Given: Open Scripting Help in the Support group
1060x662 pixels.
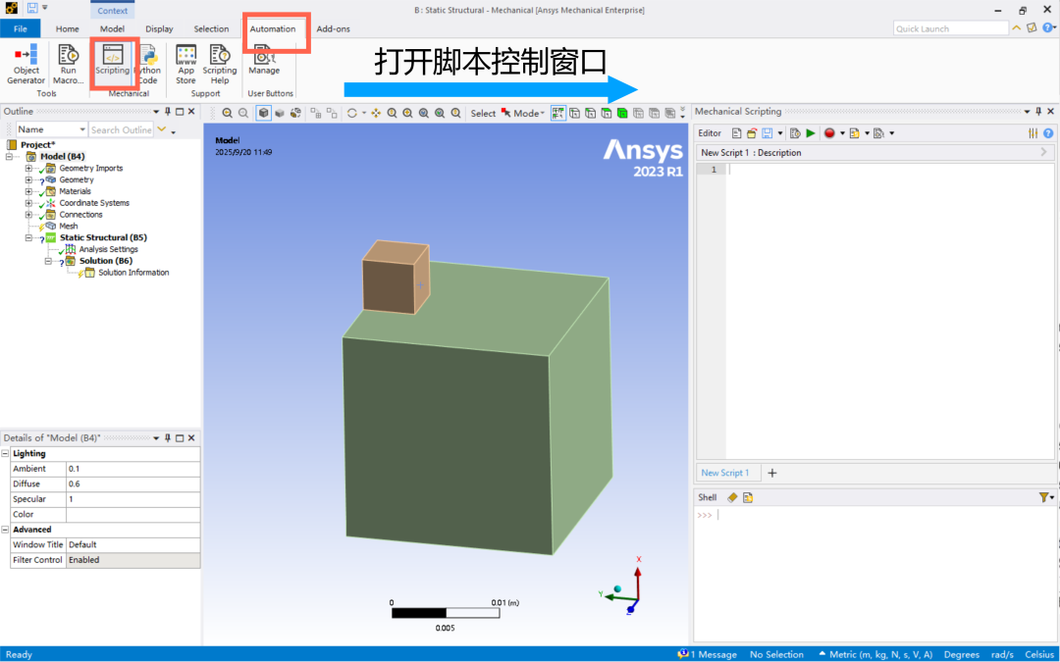Looking at the screenshot, I should [x=220, y=63].
